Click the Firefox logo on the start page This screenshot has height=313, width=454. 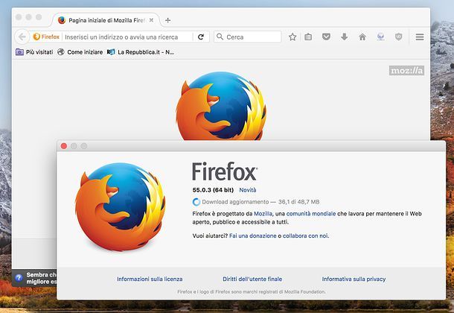coord(221,106)
